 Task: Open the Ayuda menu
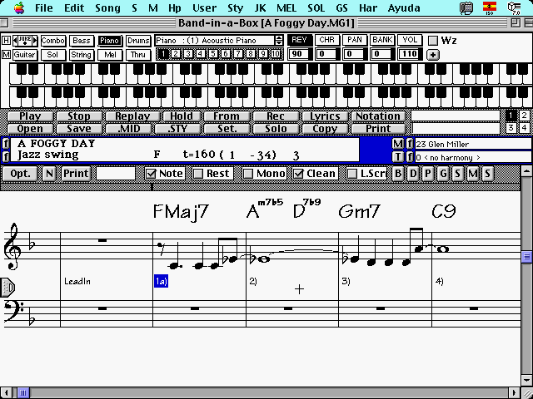[404, 7]
